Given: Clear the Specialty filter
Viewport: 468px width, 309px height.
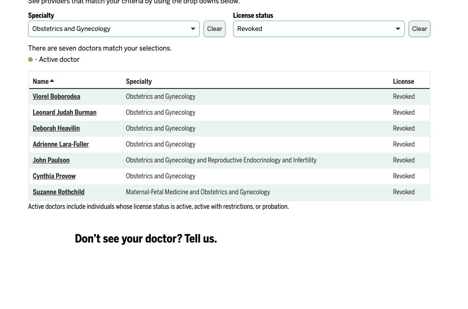Looking at the screenshot, I should tap(215, 29).
